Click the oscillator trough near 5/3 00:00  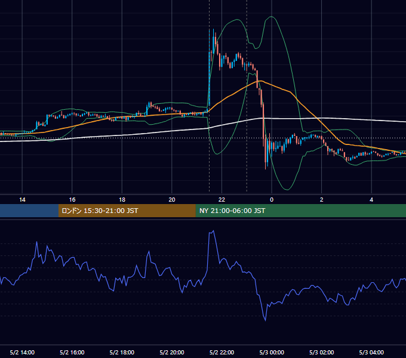click(x=266, y=320)
